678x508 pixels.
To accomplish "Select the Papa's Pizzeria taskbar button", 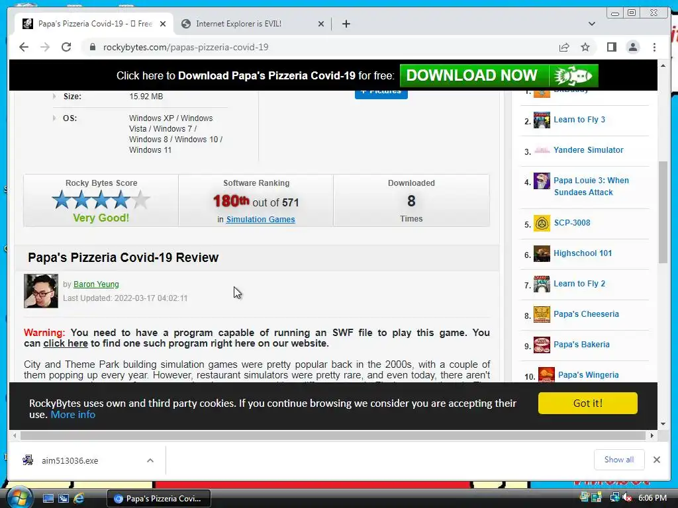I will pyautogui.click(x=159, y=499).
